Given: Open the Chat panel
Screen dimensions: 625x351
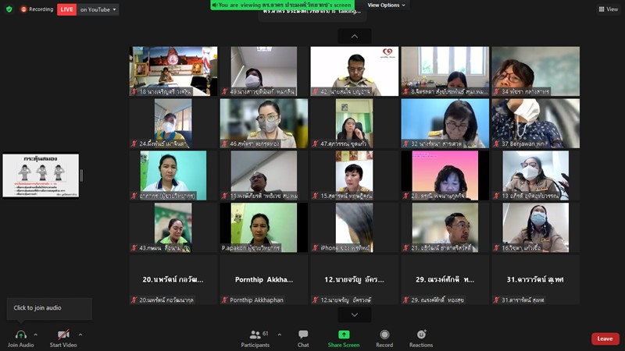Looking at the screenshot, I should click(303, 339).
